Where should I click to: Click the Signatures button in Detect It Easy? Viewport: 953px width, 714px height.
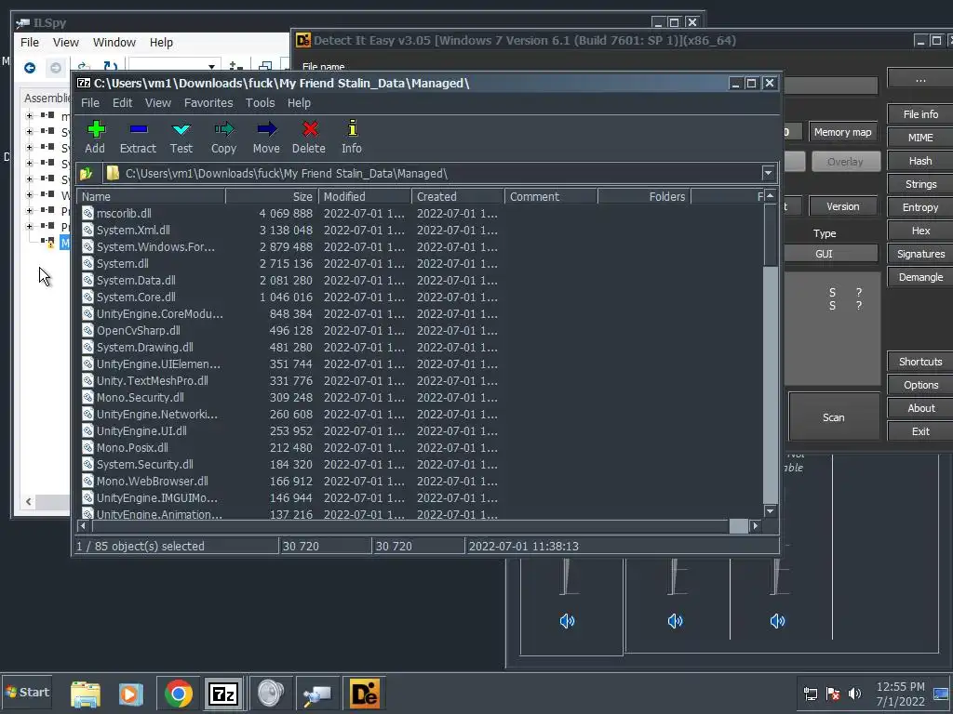coord(920,254)
